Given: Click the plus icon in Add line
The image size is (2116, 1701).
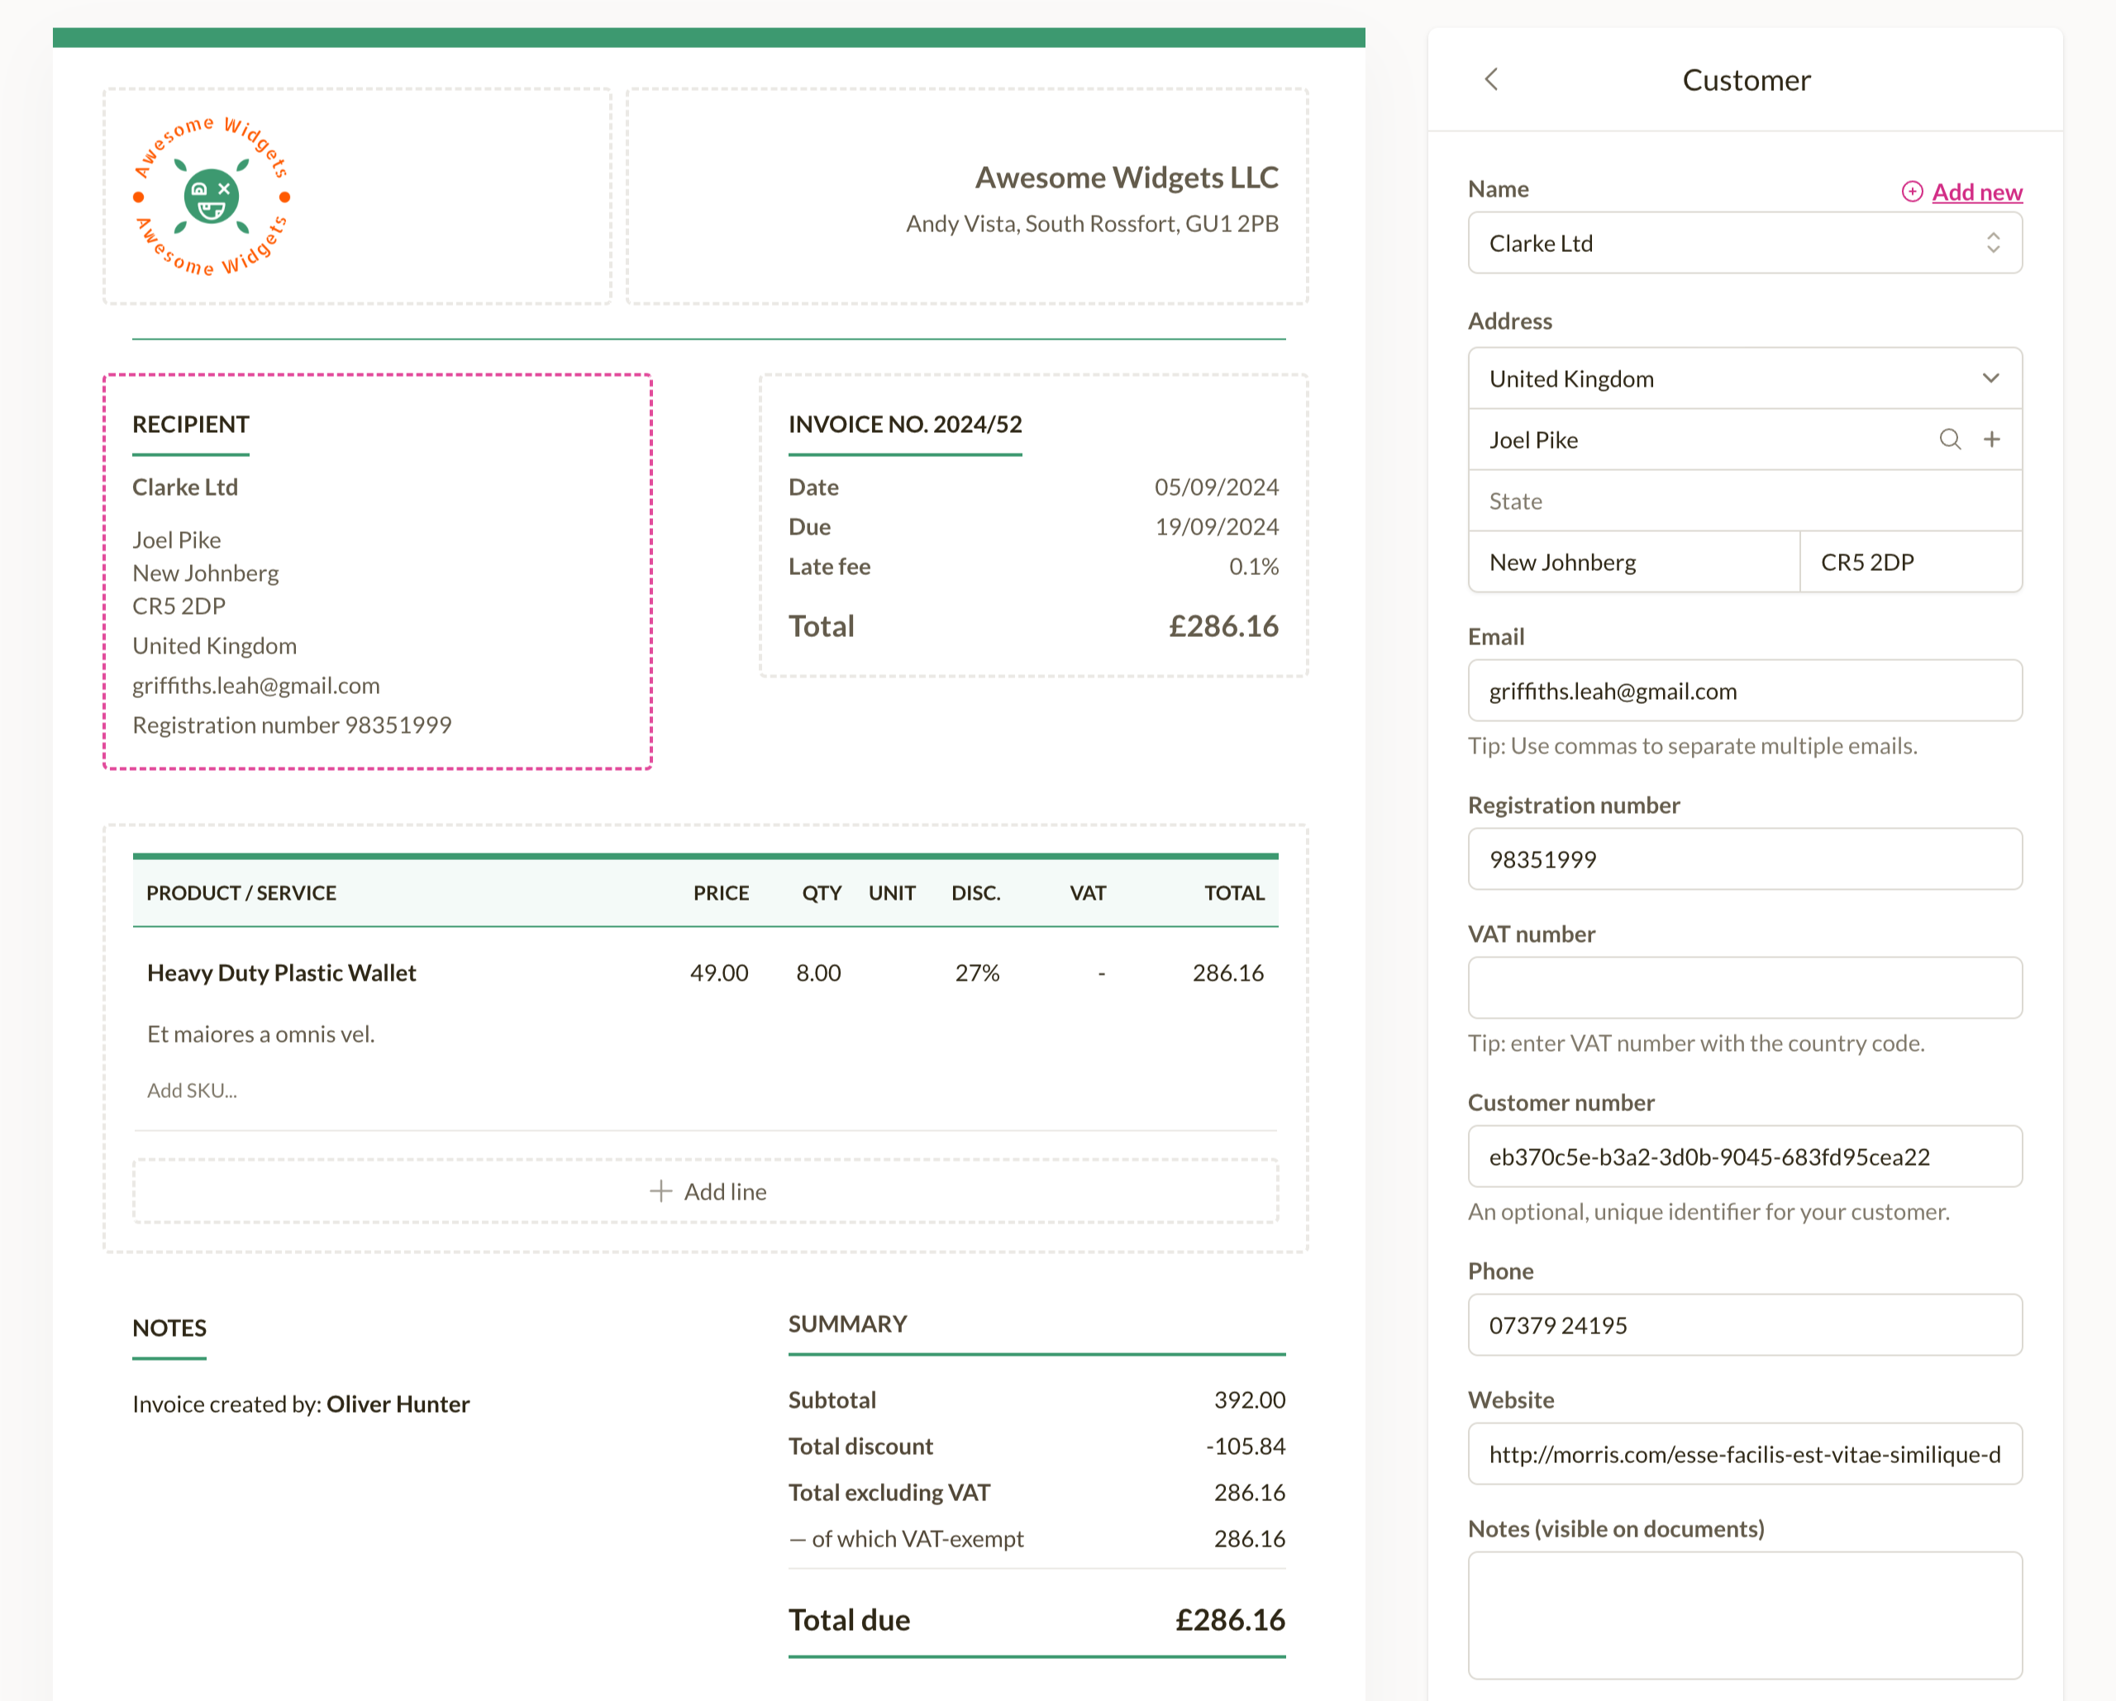Looking at the screenshot, I should 660,1191.
